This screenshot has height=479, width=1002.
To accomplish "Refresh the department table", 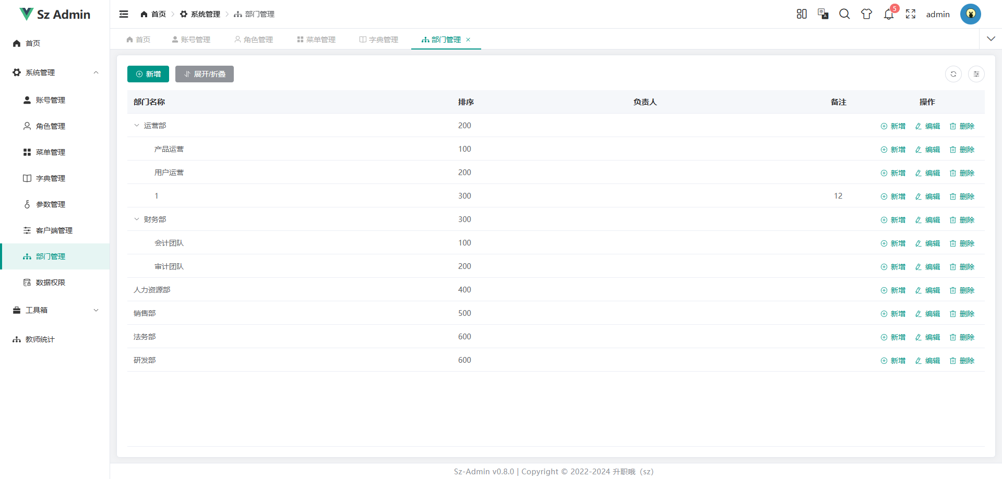I will coord(953,74).
